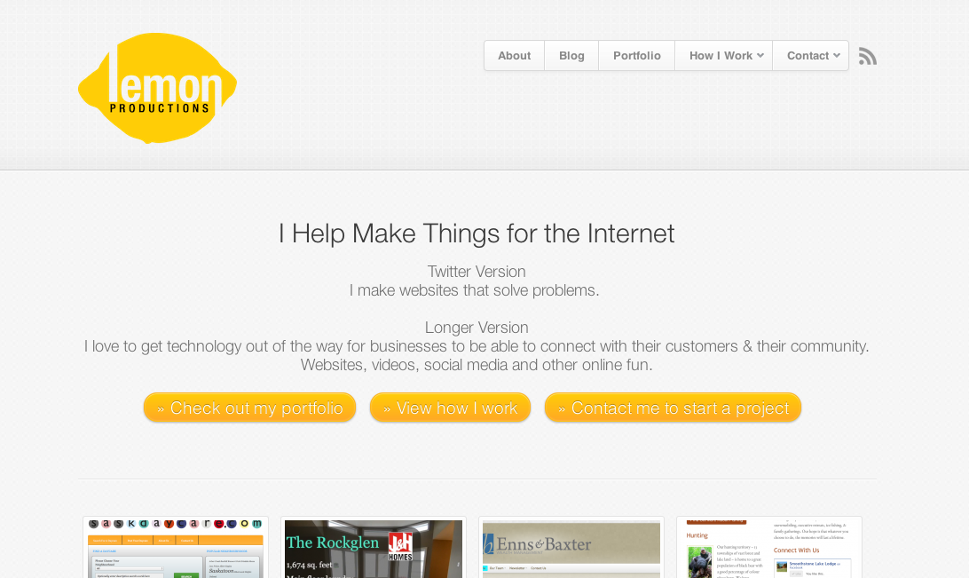Expand the Contact menu chevron
969x578 pixels.
click(x=836, y=56)
